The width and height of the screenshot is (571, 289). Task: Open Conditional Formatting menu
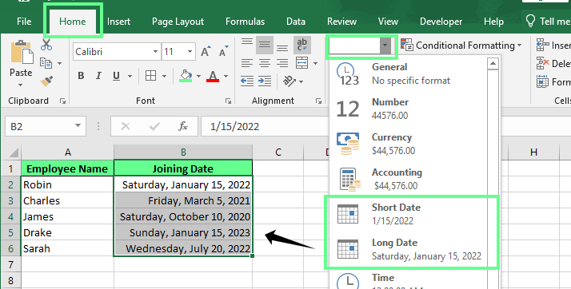tap(461, 46)
